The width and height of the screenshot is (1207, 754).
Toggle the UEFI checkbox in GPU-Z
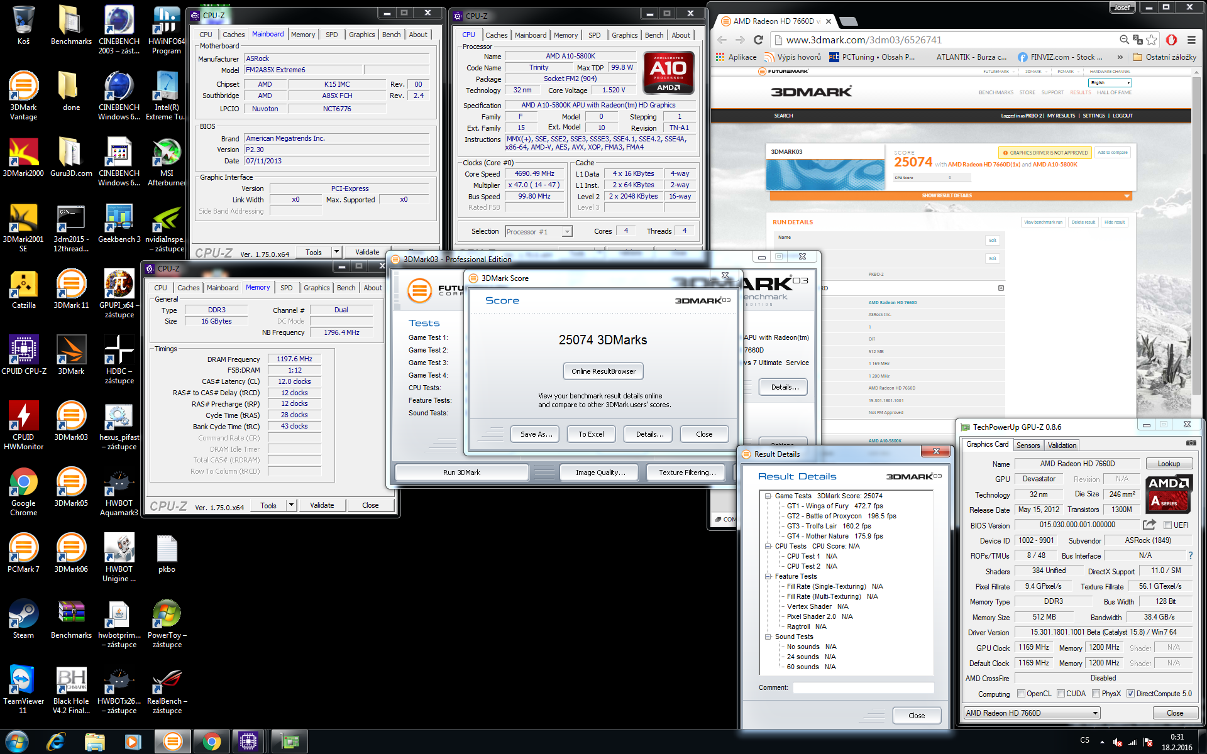pyautogui.click(x=1167, y=525)
